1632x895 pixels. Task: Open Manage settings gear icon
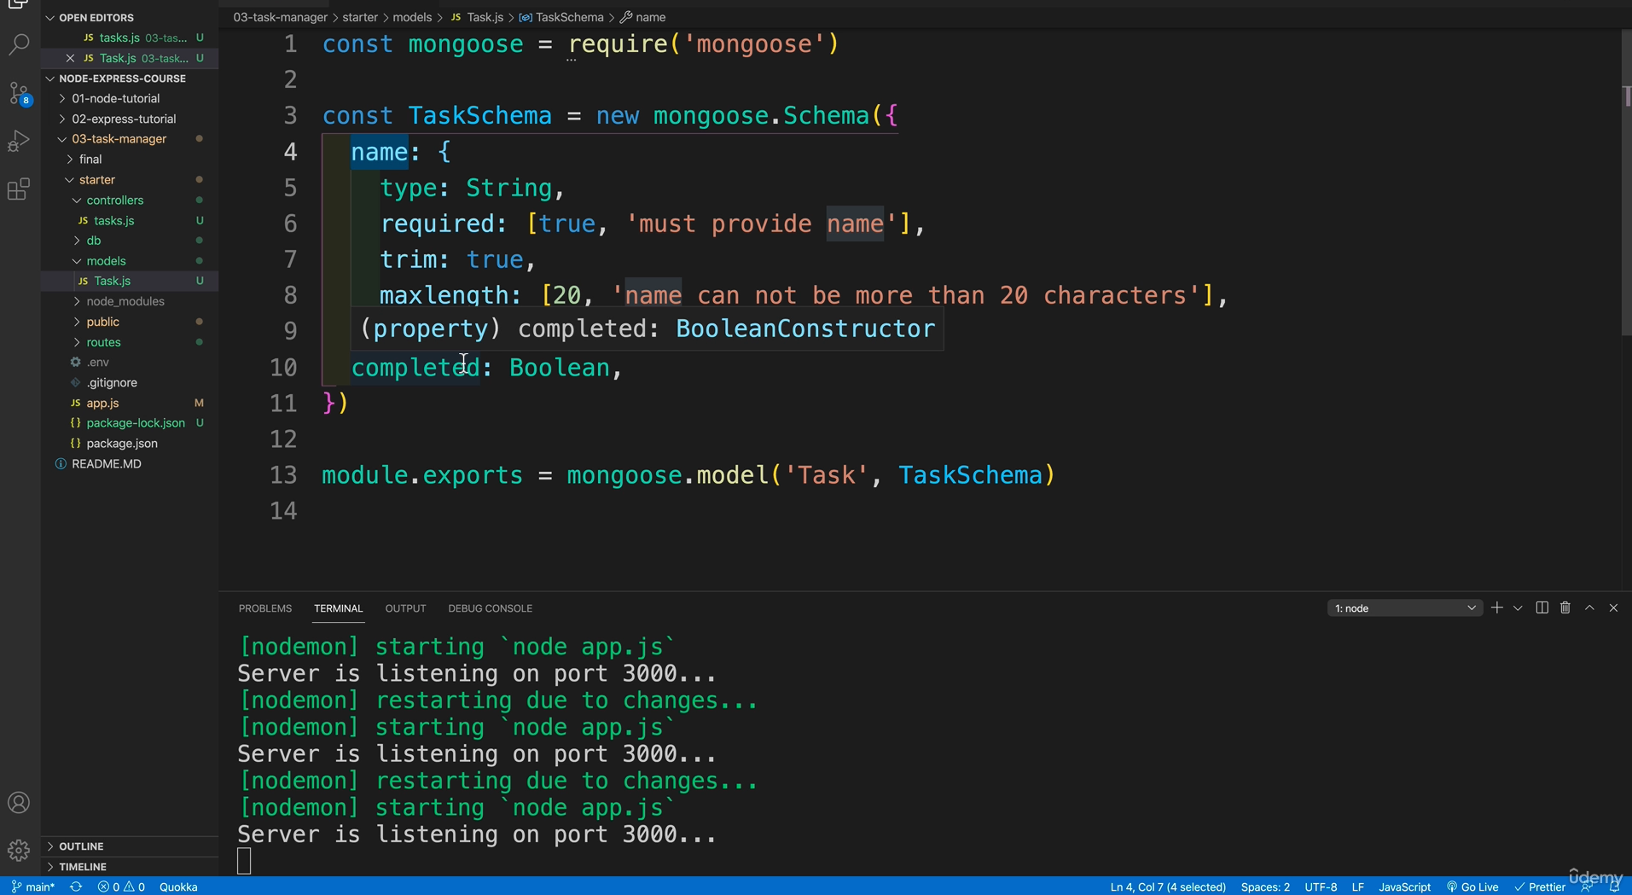click(19, 850)
